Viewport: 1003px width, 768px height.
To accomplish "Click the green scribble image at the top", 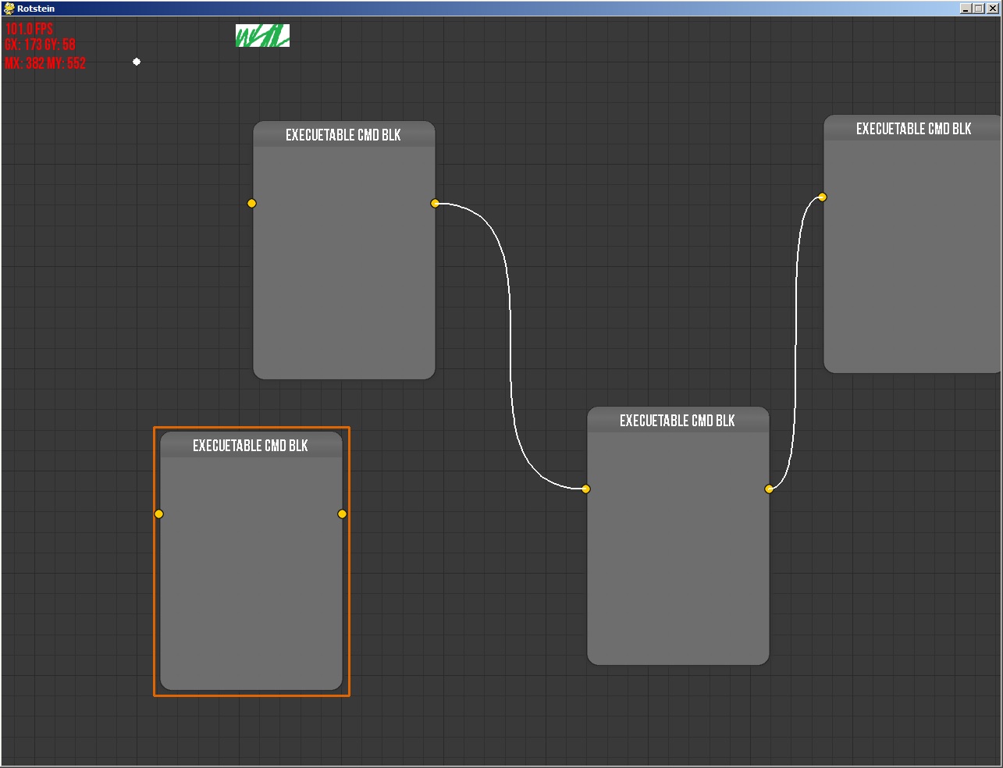I will [263, 36].
